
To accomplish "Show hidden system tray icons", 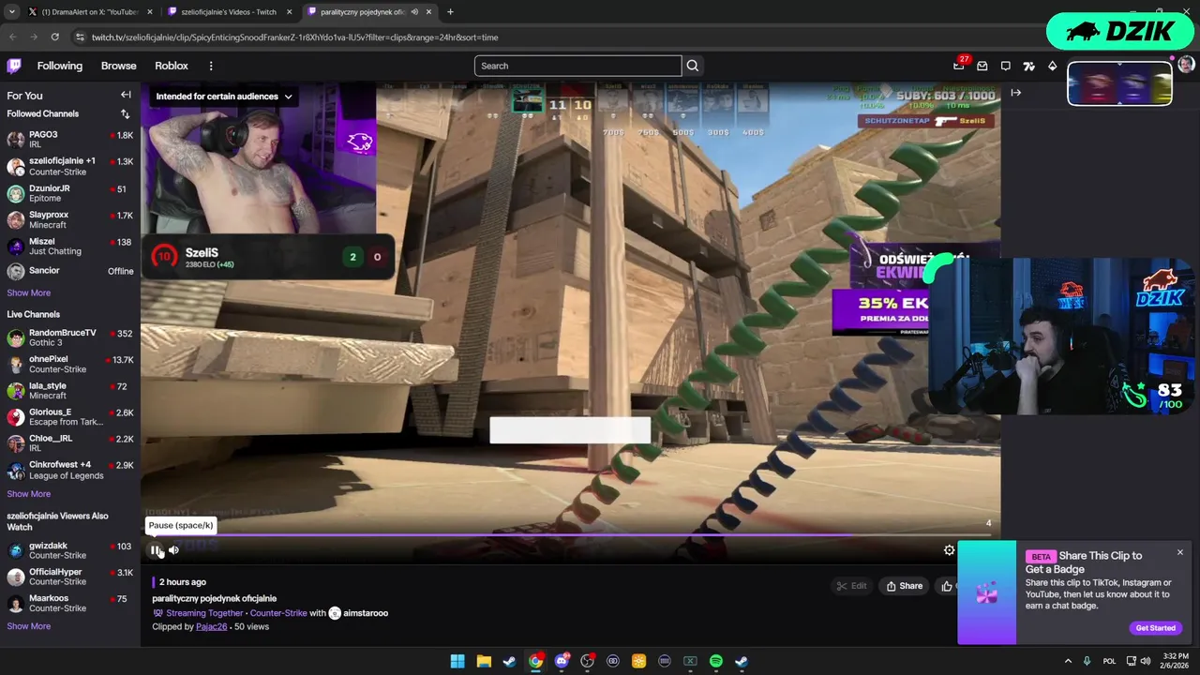I will tap(1068, 661).
